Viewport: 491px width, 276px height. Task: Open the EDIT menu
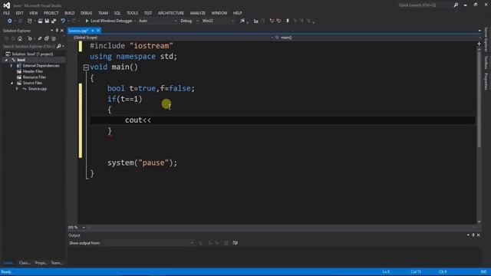pyautogui.click(x=19, y=13)
